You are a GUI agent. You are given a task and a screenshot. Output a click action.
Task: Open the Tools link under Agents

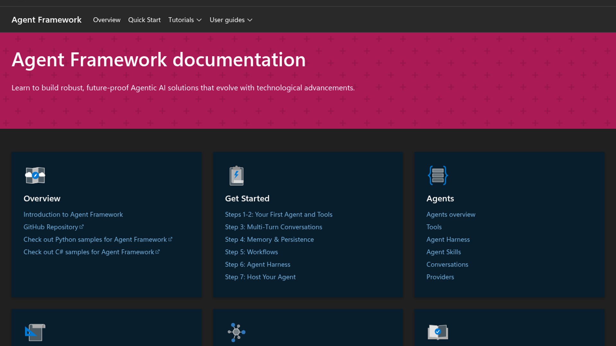click(x=434, y=227)
